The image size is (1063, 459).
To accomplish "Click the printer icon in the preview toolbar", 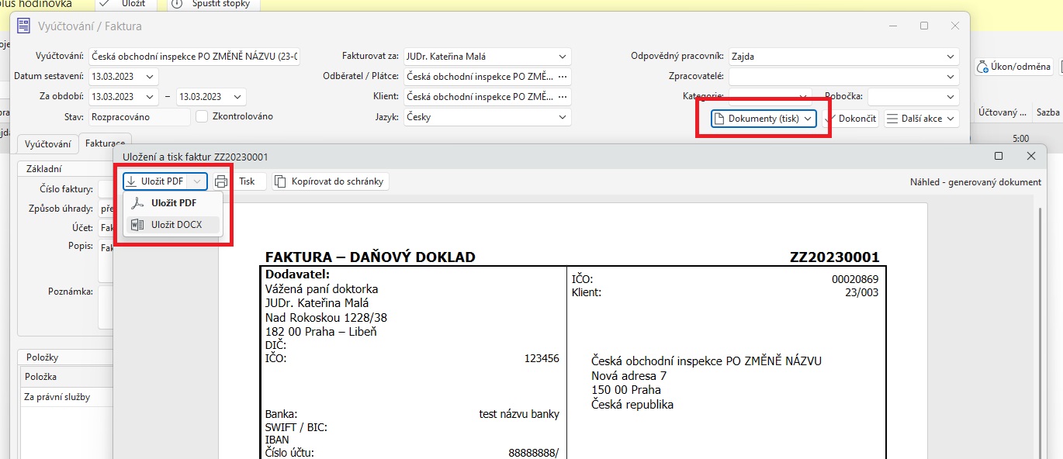I will pyautogui.click(x=221, y=181).
